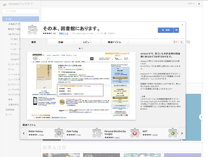Click the Amazon page screenshot preview

click(81, 86)
